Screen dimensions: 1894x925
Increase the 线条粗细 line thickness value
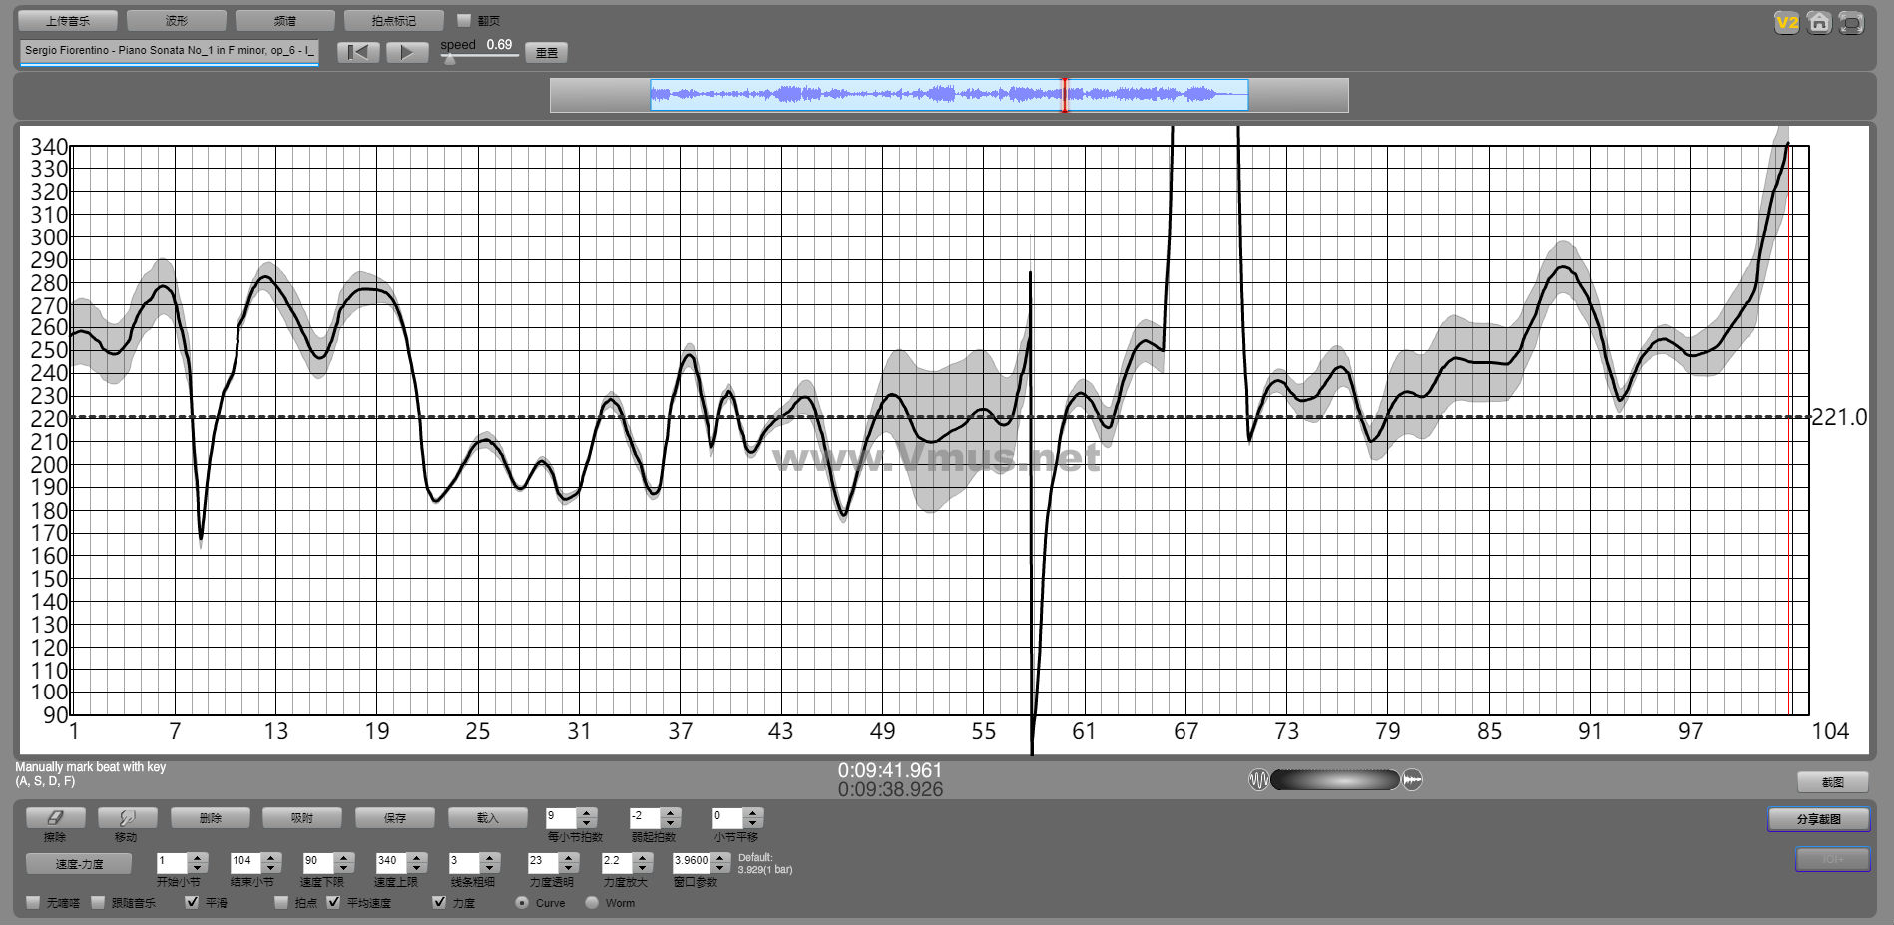point(490,858)
